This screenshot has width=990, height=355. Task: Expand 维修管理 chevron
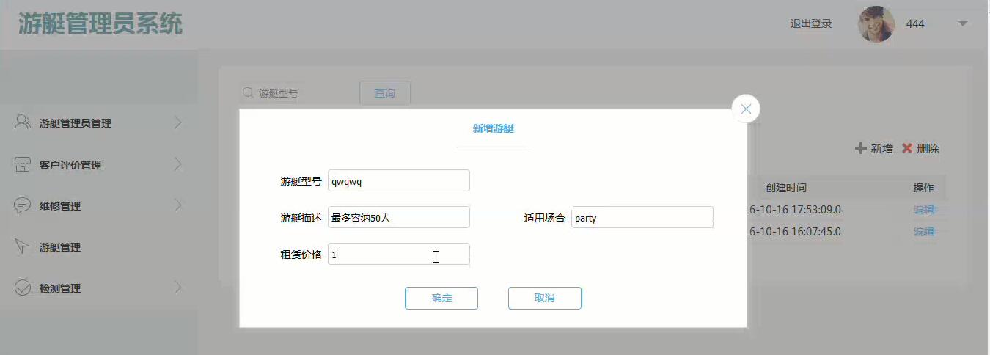[178, 205]
